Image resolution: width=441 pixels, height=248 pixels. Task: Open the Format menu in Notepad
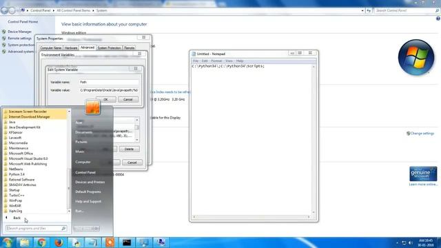(216, 61)
